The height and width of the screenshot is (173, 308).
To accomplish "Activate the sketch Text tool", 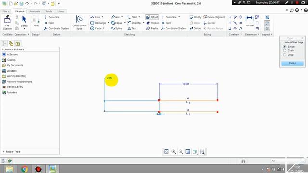I will (132, 28).
